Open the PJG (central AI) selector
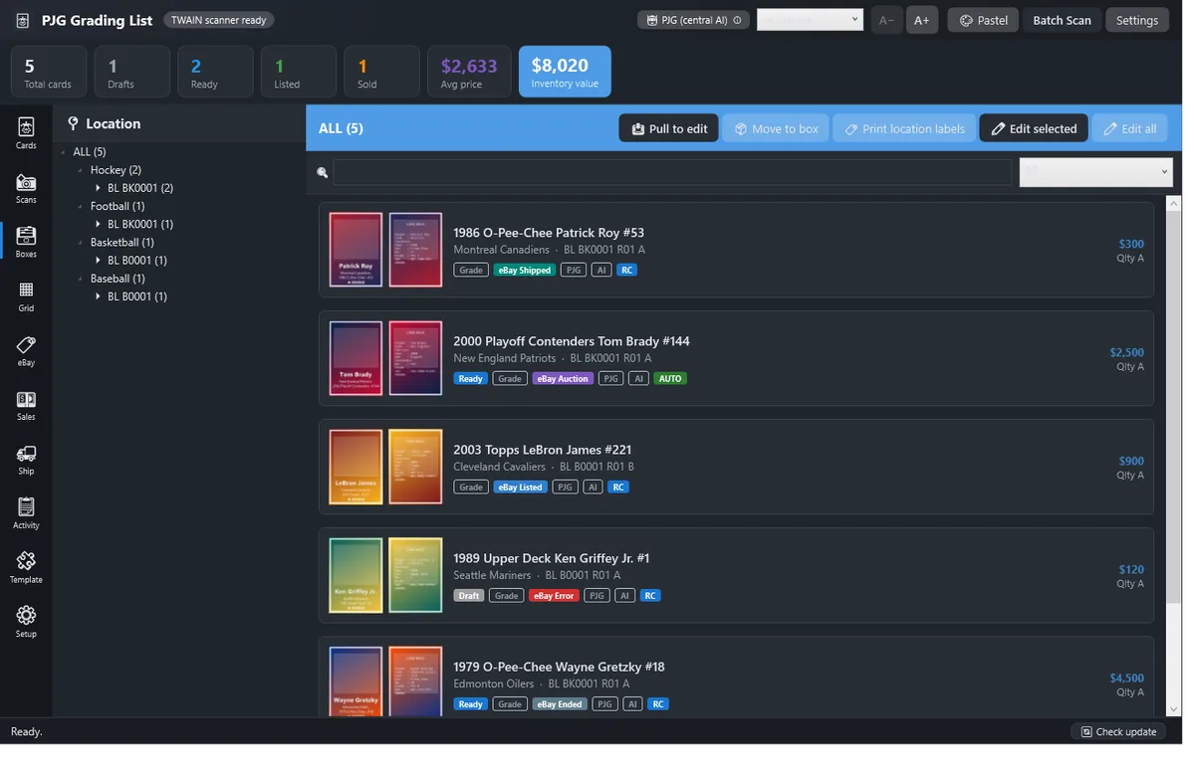Viewport: 1195px width, 778px height. 693,20
